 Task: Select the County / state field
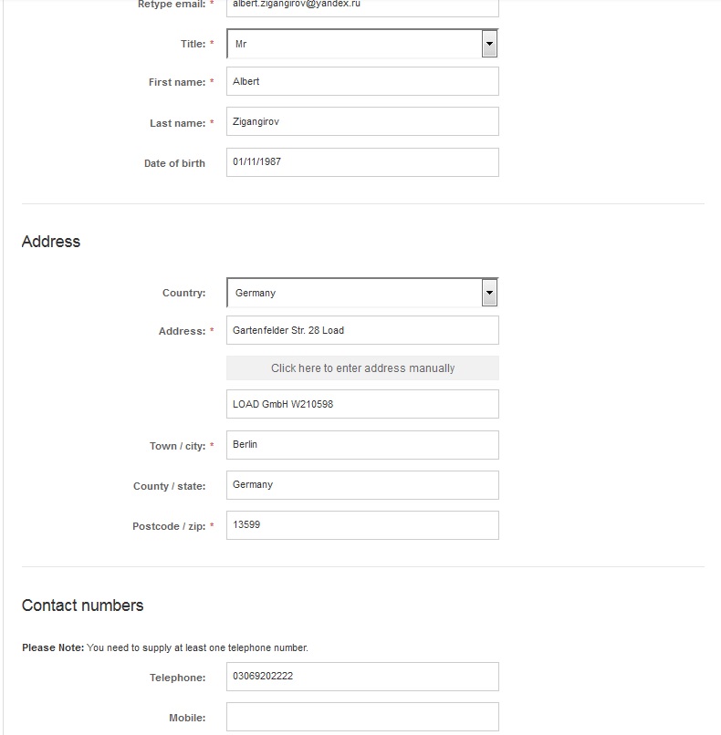(x=362, y=485)
